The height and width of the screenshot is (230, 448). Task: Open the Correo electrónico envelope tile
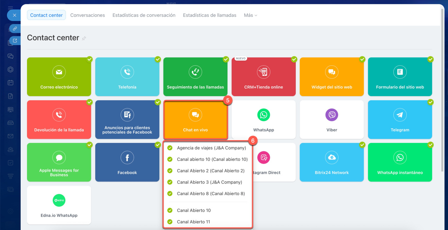59,77
